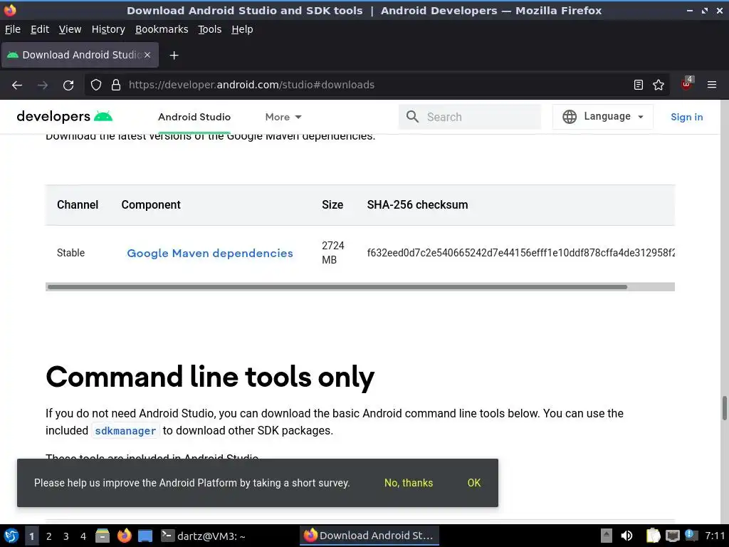Viewport: 729px width, 547px height.
Task: Switch to workspace 4
Action: (83, 536)
